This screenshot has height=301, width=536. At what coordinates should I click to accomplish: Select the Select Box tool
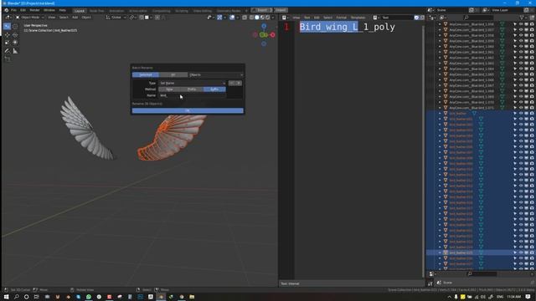click(x=8, y=26)
